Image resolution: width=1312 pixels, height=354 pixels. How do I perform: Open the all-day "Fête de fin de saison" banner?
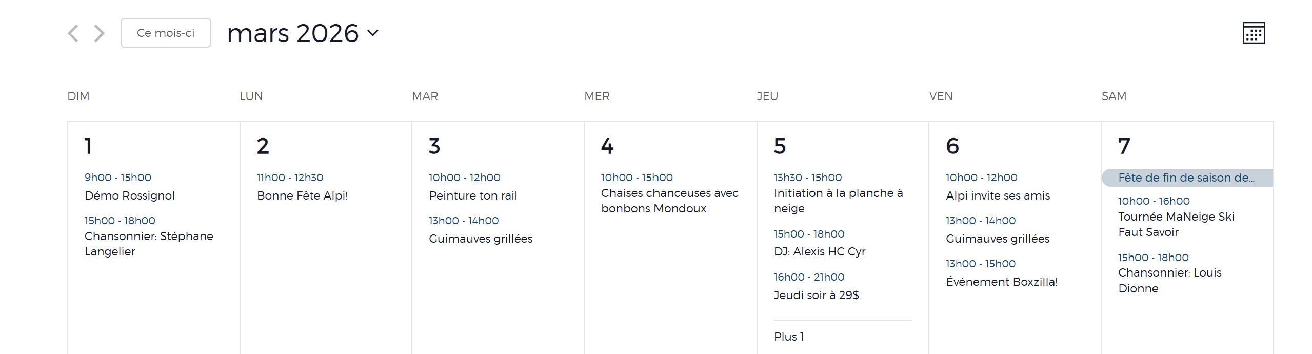click(x=1186, y=178)
